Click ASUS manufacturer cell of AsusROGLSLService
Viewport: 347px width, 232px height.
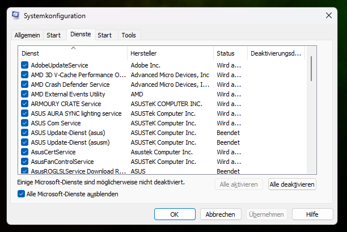[x=138, y=171]
